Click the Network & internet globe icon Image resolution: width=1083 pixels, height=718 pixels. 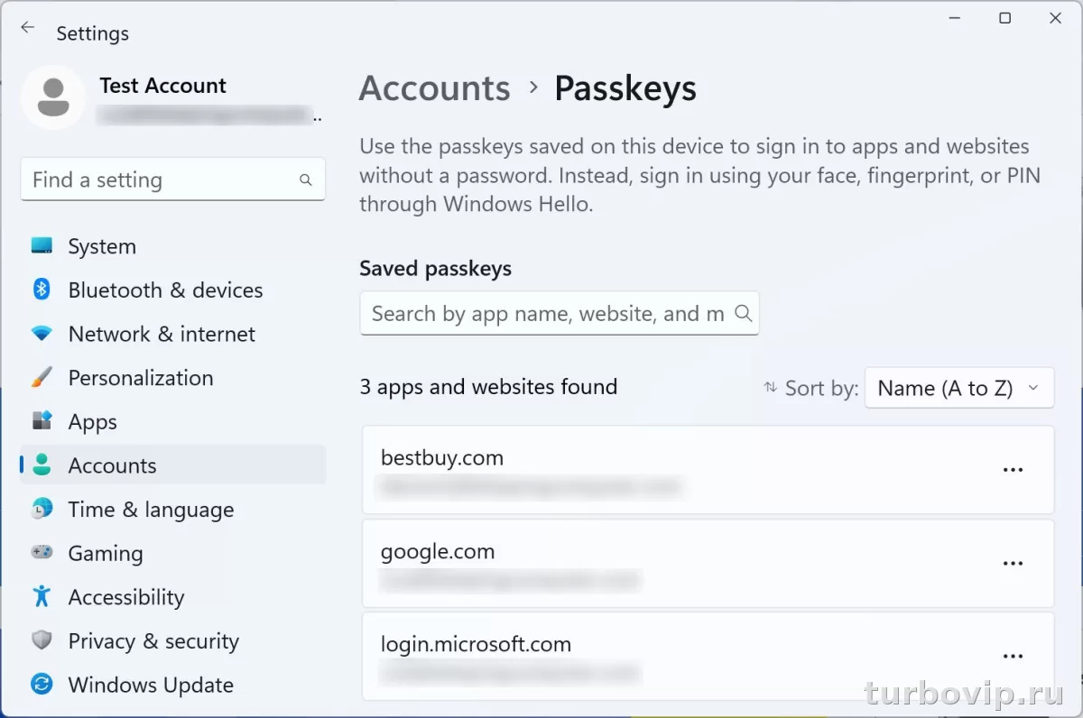[42, 334]
